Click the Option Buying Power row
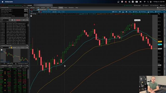The image size is (166, 93). (x=14, y=9)
